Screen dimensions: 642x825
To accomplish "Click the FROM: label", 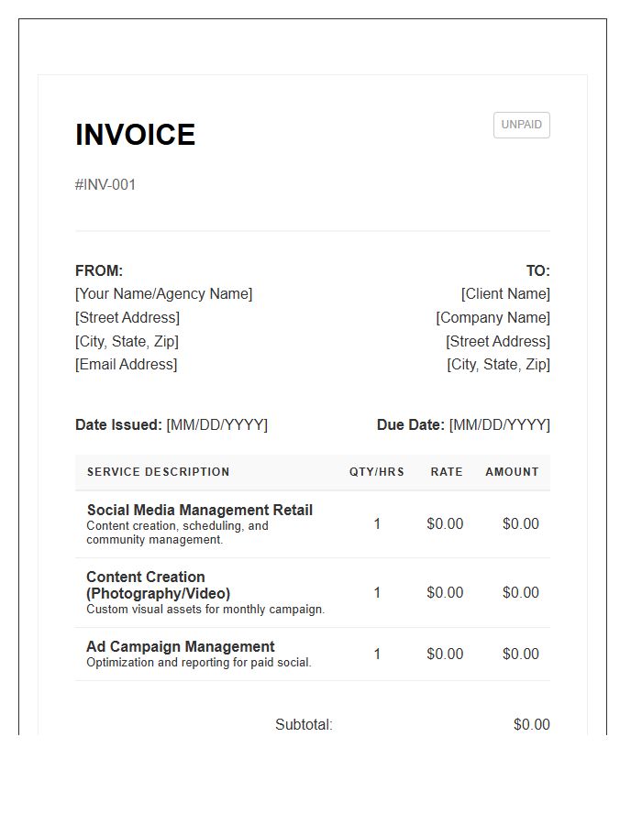I will tap(99, 270).
